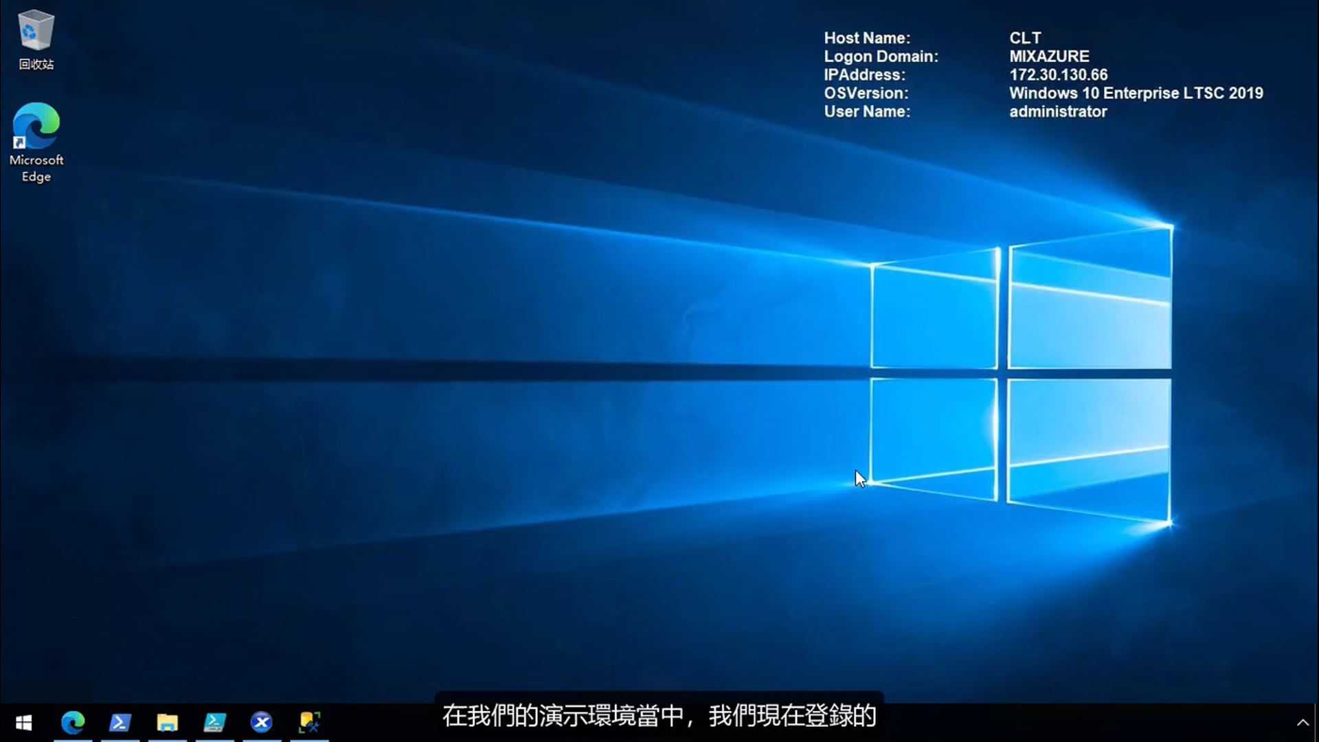This screenshot has width=1319, height=742.
Task: Click the Microsoft Edge label under desktop icon
Action: pyautogui.click(x=36, y=168)
